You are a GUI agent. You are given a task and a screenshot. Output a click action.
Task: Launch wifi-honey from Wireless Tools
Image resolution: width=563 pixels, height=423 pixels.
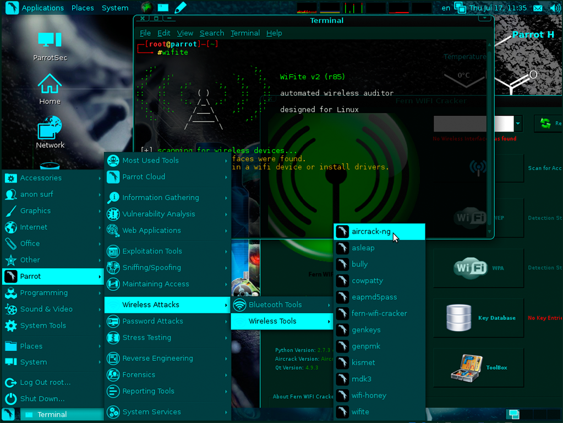(x=380, y=395)
